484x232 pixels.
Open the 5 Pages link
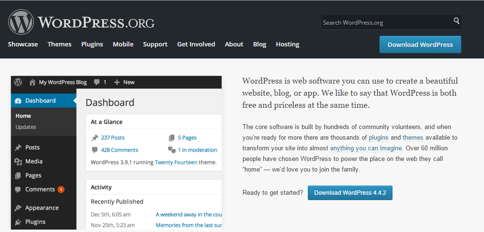click(x=187, y=138)
